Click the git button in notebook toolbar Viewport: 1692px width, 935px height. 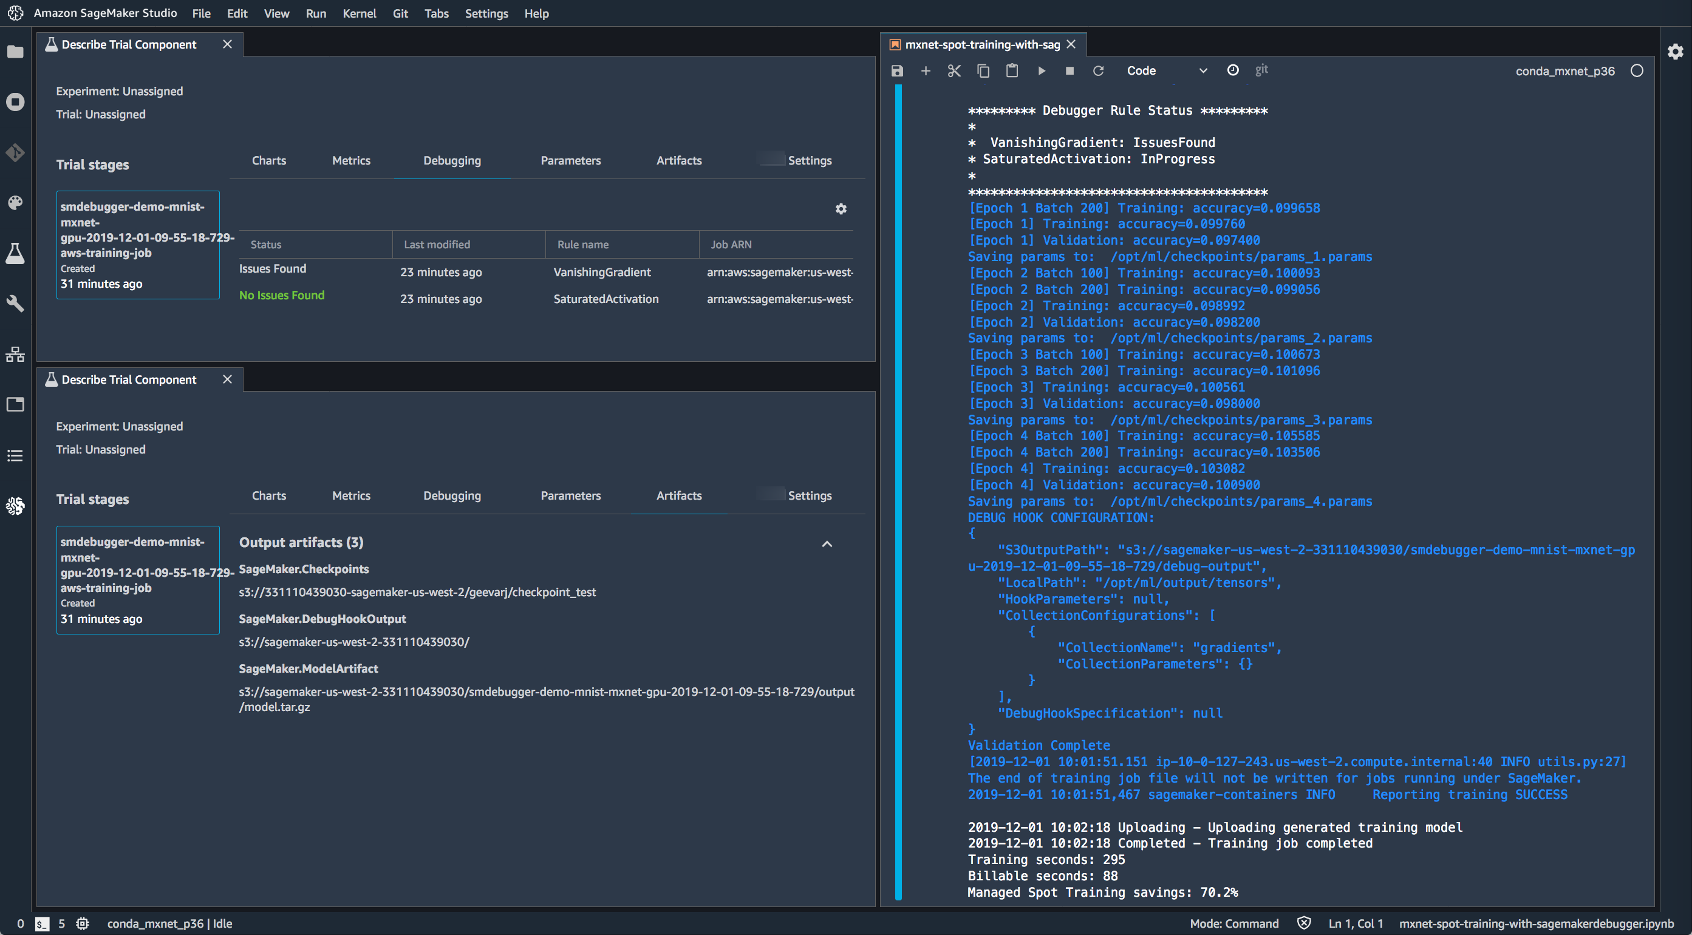point(1261,70)
